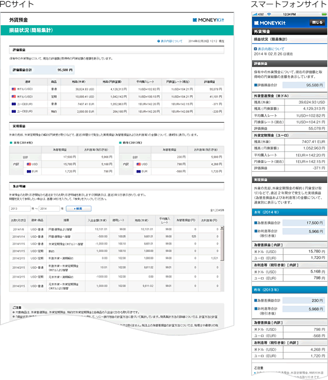Viewport: 328px width, 380px height.
Task: Tap the blue square beside 評価損益合計 on the smartphone
Action: point(255,85)
